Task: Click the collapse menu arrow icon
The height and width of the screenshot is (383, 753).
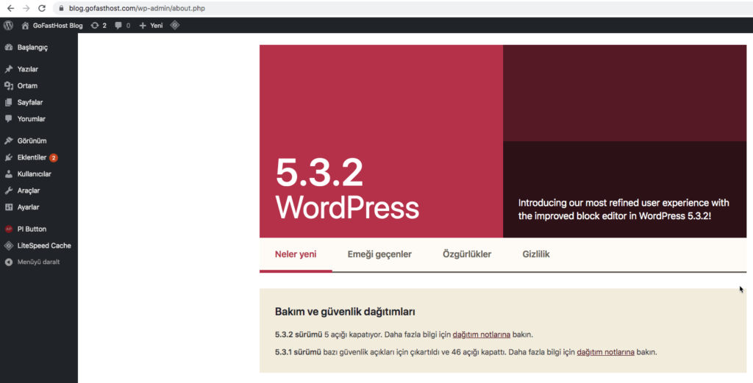Action: (9, 262)
